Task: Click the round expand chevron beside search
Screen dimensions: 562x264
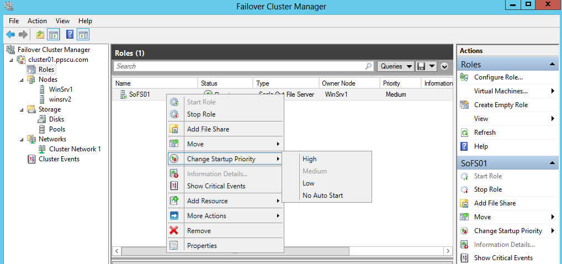Action: pyautogui.click(x=444, y=66)
